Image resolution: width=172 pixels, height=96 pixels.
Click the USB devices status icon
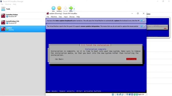[x=123, y=94]
